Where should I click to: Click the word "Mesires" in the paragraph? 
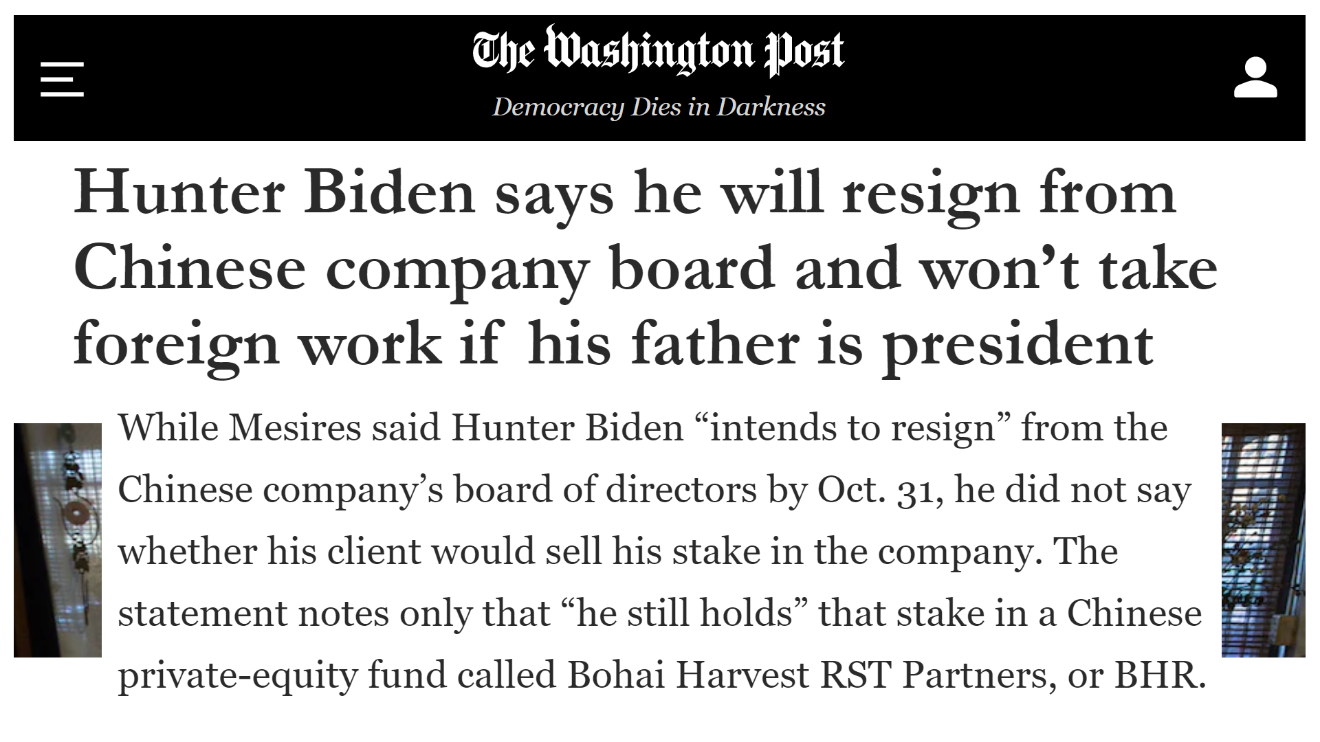point(295,428)
